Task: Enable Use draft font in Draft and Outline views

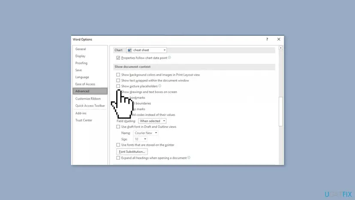Action: (118, 127)
